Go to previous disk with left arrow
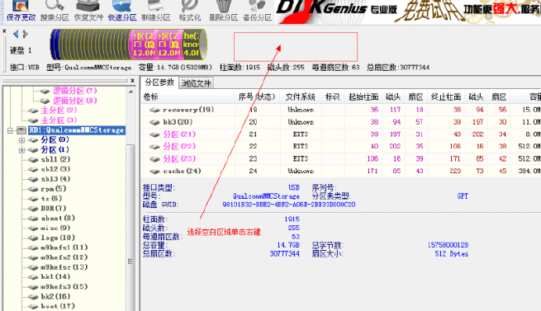The image size is (541, 311). point(16,34)
